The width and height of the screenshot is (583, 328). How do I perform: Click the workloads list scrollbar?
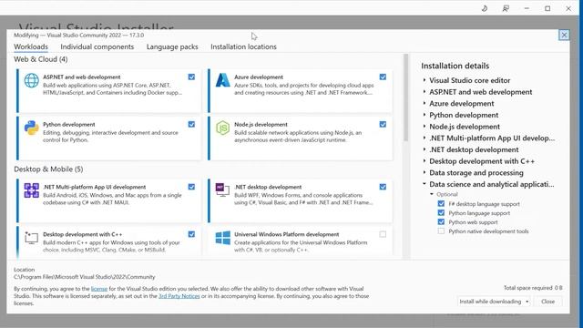[x=405, y=97]
